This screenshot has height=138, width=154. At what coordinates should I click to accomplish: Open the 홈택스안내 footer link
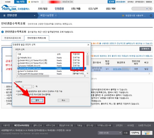coord(37,125)
